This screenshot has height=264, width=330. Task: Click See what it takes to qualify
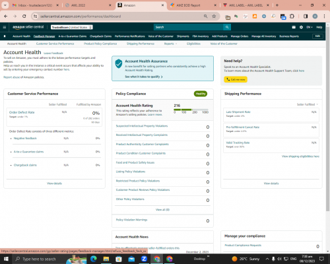coord(144,77)
